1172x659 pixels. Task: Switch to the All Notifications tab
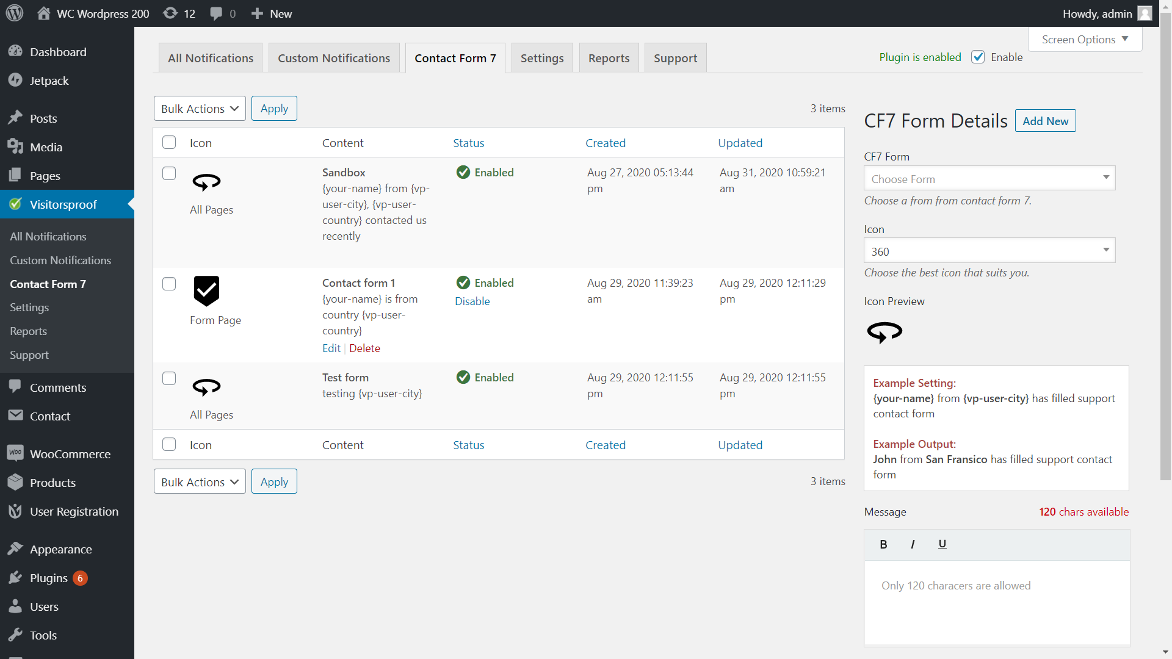tap(210, 58)
